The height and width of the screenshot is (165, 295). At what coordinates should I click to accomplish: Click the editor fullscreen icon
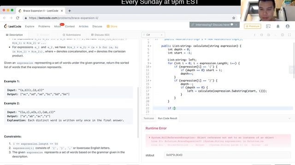(x=289, y=35)
